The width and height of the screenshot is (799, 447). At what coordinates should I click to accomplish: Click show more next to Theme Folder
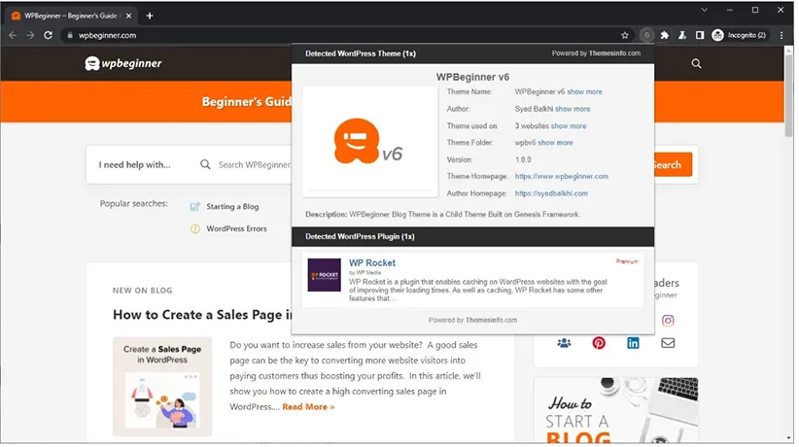coord(555,143)
